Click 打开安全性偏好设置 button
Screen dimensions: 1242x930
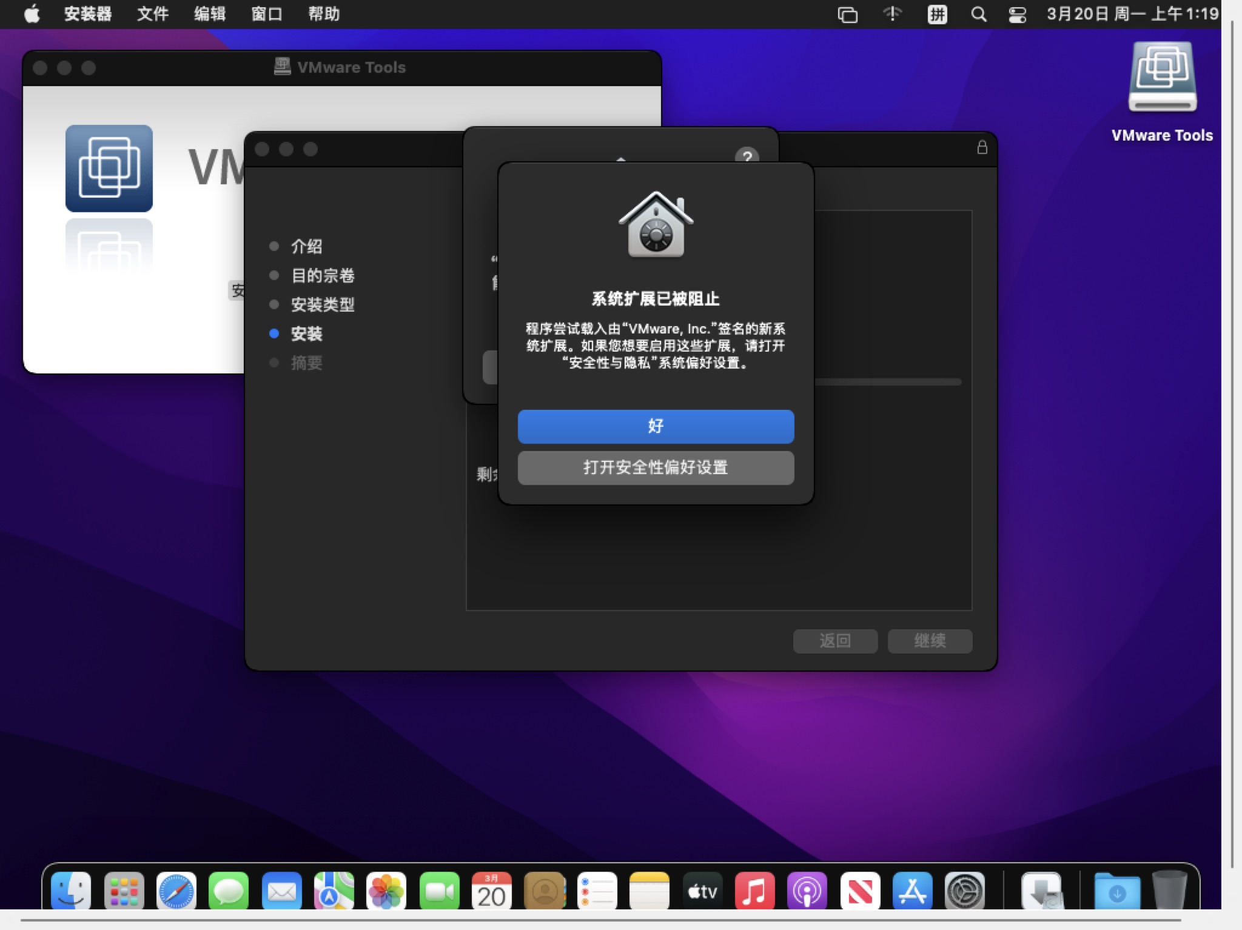(x=655, y=467)
